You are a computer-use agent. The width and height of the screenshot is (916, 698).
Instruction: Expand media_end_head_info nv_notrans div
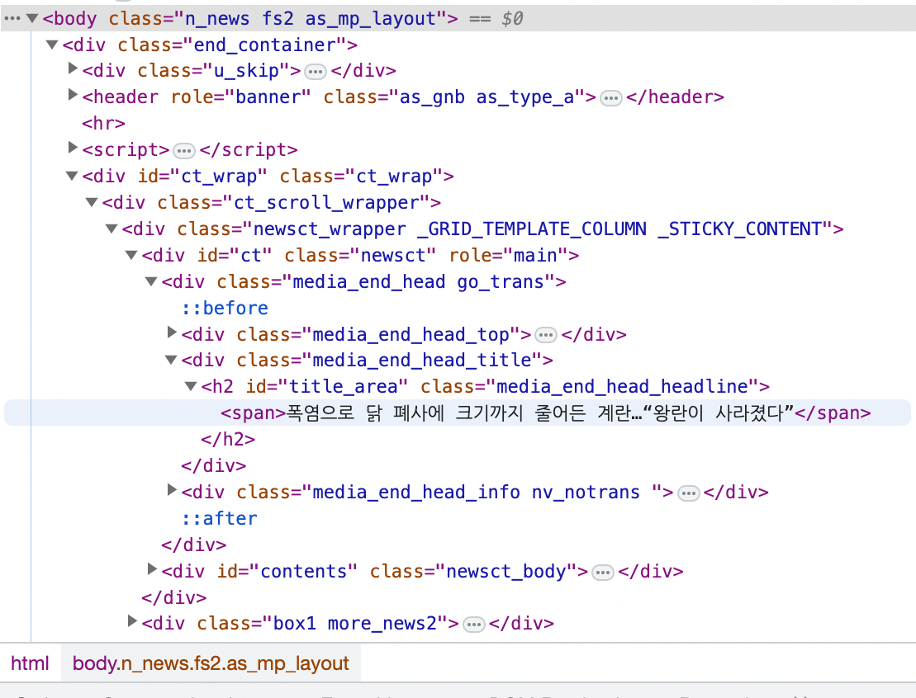(172, 489)
